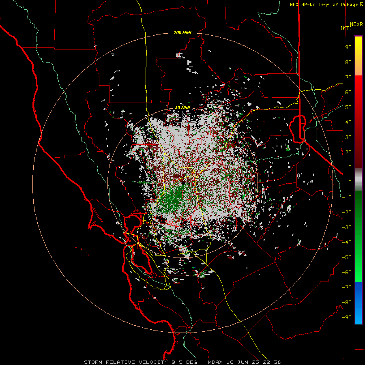The height and width of the screenshot is (365, 365).
Task: Click the [KT] units label
Action: pos(346,28)
